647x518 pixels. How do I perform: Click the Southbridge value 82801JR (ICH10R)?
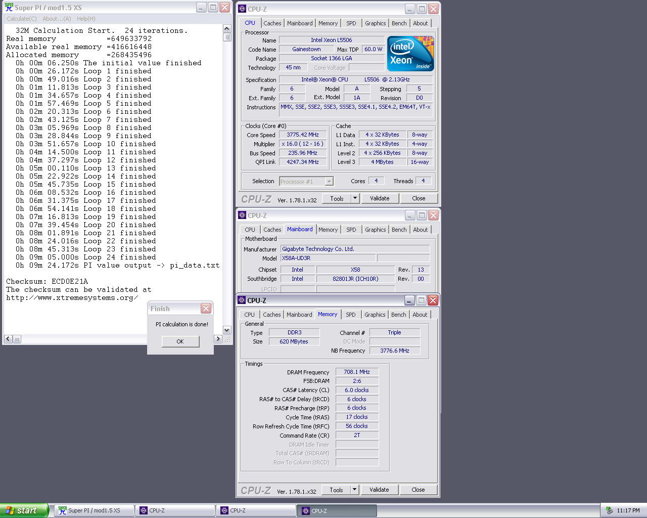click(x=355, y=279)
